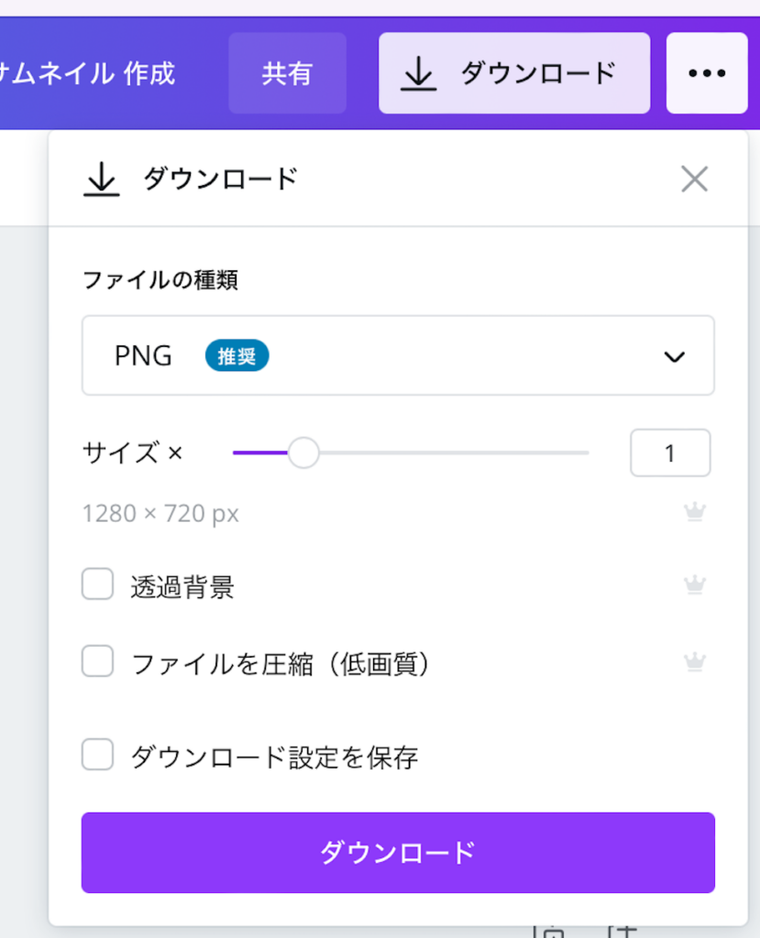This screenshot has height=938, width=760.
Task: Enable the 透過背景 checkbox
Action: coord(97,584)
